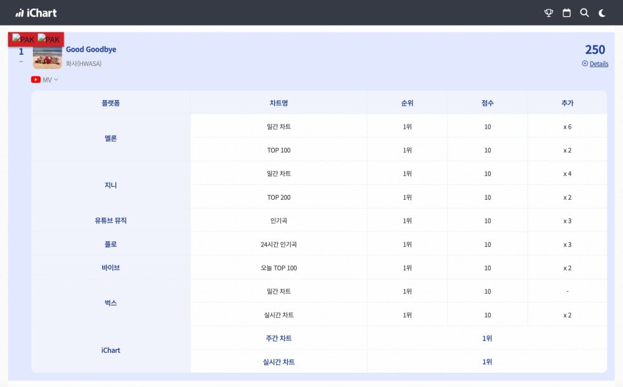Click the total score 250
Image resolution: width=623 pixels, height=387 pixels.
coord(595,50)
